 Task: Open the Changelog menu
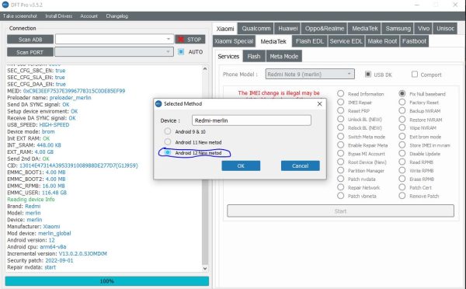click(116, 16)
